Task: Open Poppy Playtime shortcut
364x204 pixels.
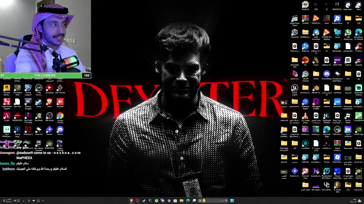Action: pyautogui.click(x=60, y=146)
